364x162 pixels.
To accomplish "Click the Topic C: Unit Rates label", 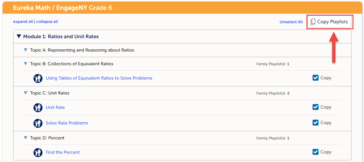I will pyautogui.click(x=50, y=93).
